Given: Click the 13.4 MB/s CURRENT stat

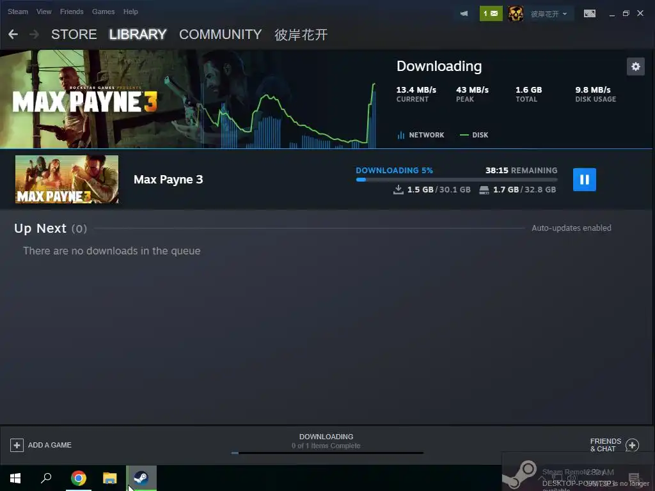Looking at the screenshot, I should [x=416, y=94].
